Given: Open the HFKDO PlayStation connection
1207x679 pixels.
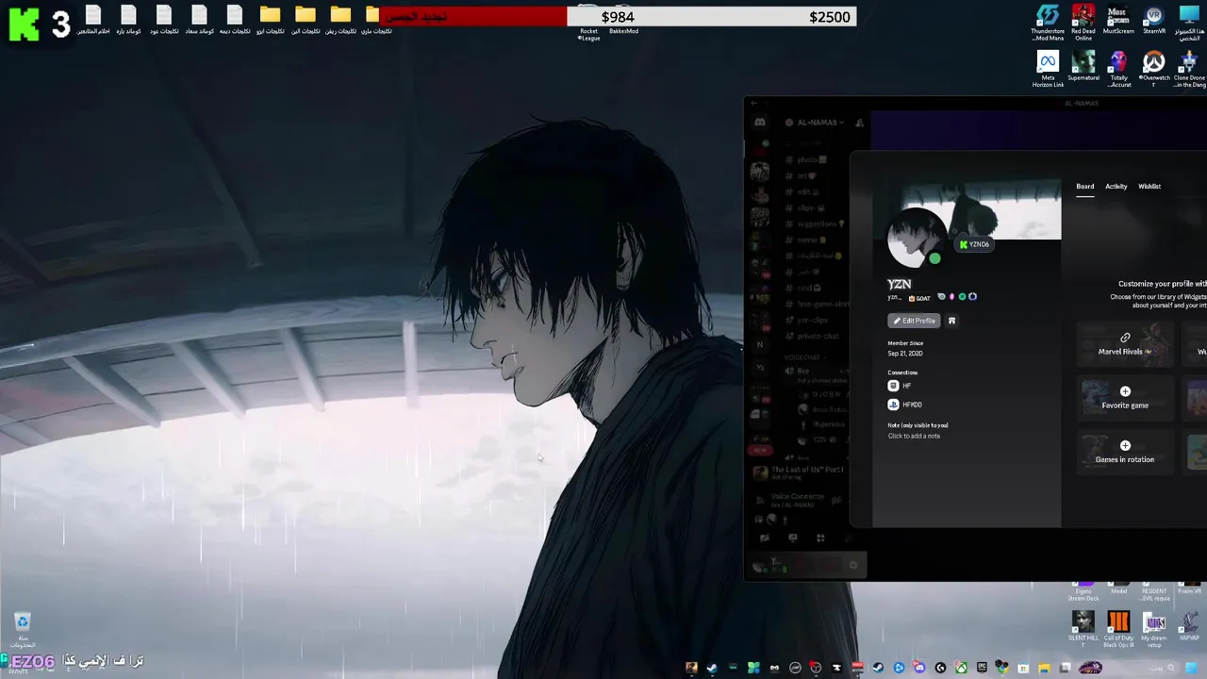Looking at the screenshot, I should (x=905, y=405).
